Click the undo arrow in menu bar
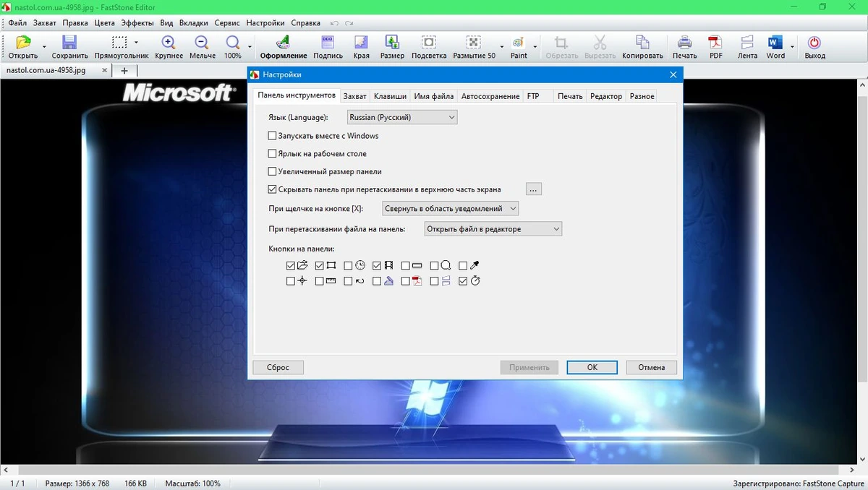 tap(334, 23)
